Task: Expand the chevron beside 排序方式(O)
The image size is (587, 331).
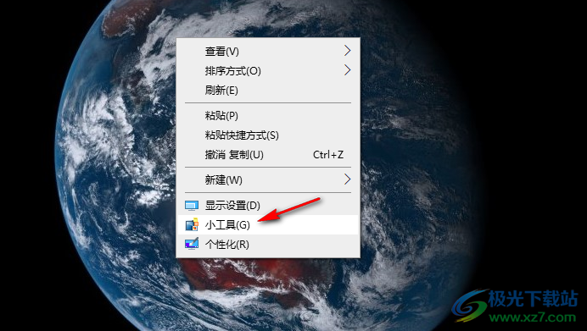Action: tap(348, 70)
